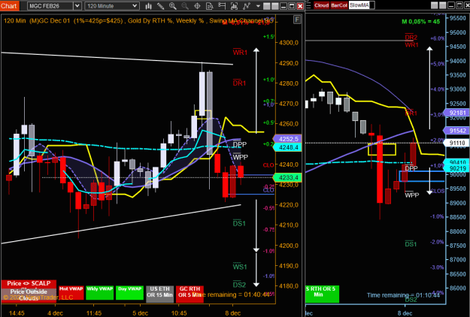Select the 91542 price marker, right chart
This screenshot has width=470, height=317.
[456, 131]
